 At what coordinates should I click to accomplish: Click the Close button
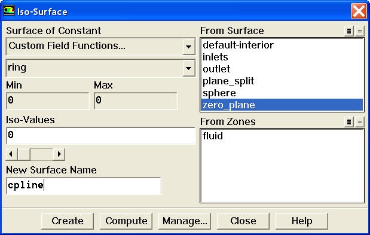[x=243, y=221]
